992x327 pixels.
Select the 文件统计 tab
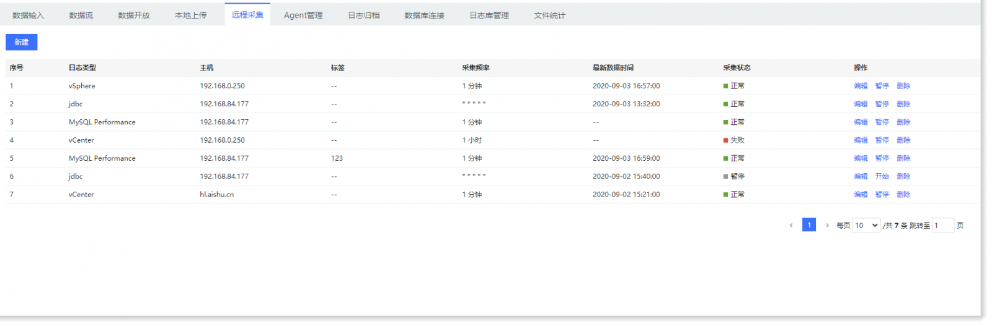point(549,15)
